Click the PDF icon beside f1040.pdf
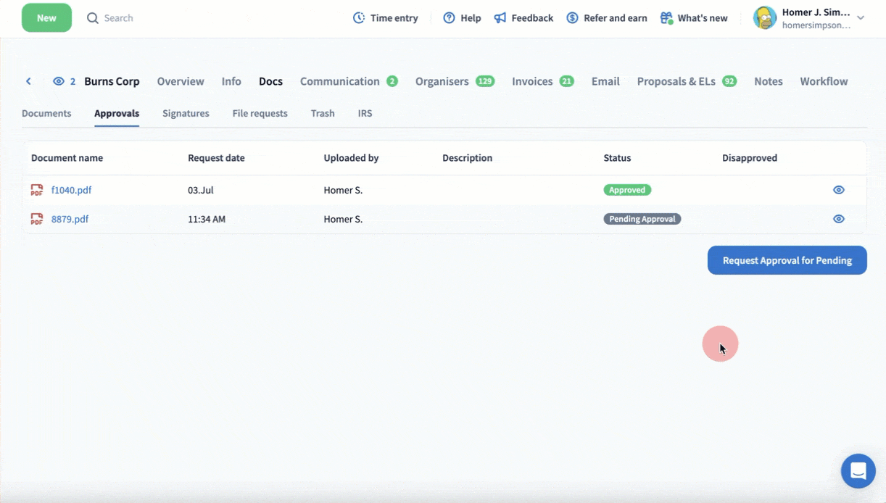The height and width of the screenshot is (503, 886). [37, 190]
